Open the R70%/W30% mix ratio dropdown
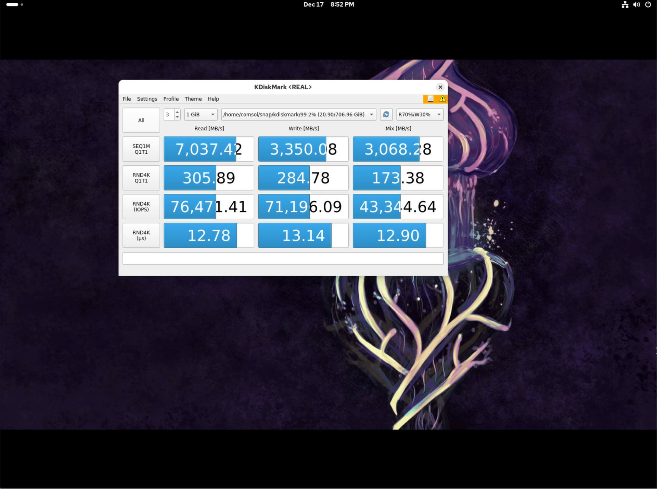Screen dimensions: 657x489 420,114
